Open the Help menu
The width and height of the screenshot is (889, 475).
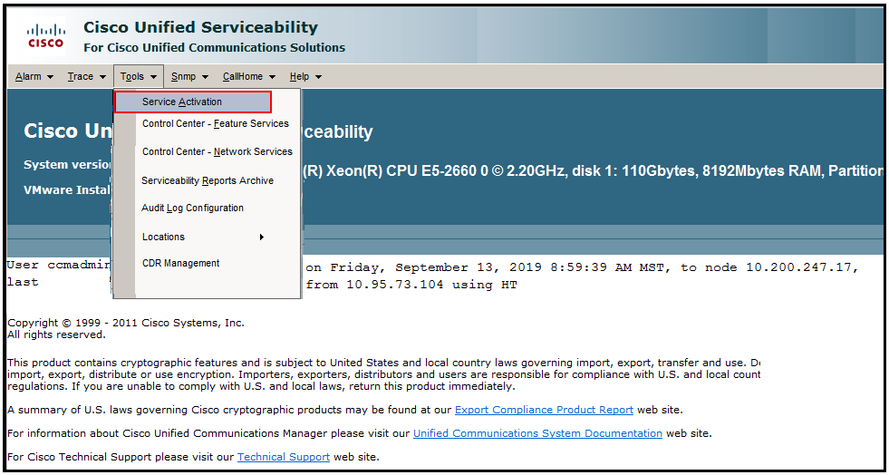coord(305,77)
